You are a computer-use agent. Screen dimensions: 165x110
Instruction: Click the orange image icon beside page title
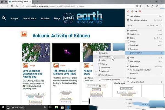24,34
